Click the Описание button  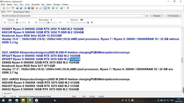coord(157,16)
